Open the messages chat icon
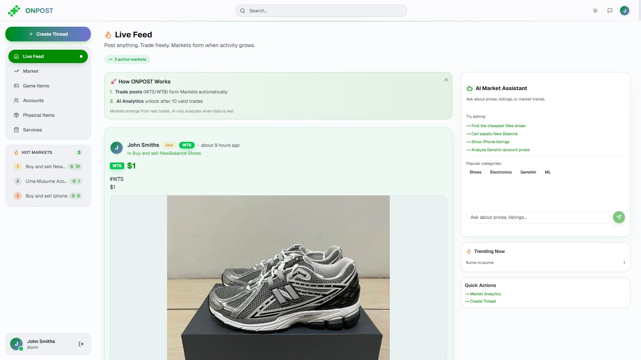 click(x=610, y=11)
